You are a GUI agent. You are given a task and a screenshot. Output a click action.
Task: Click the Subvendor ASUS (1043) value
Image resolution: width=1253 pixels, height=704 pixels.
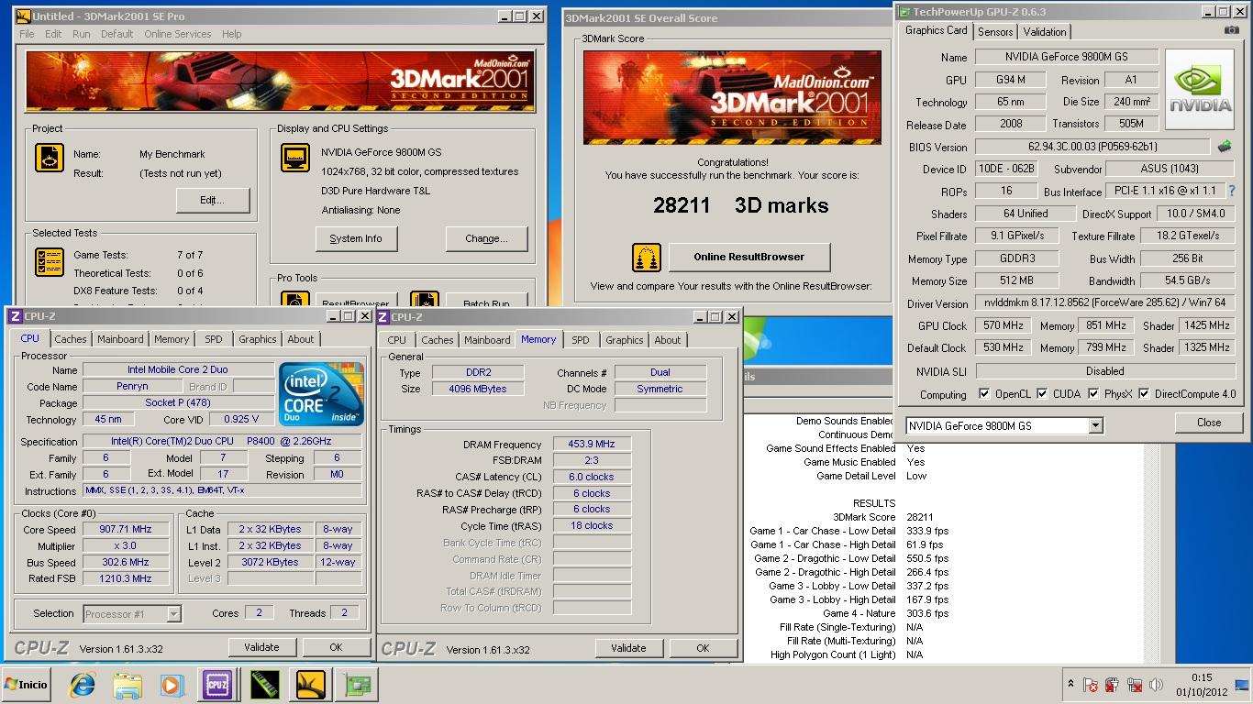coord(1170,169)
